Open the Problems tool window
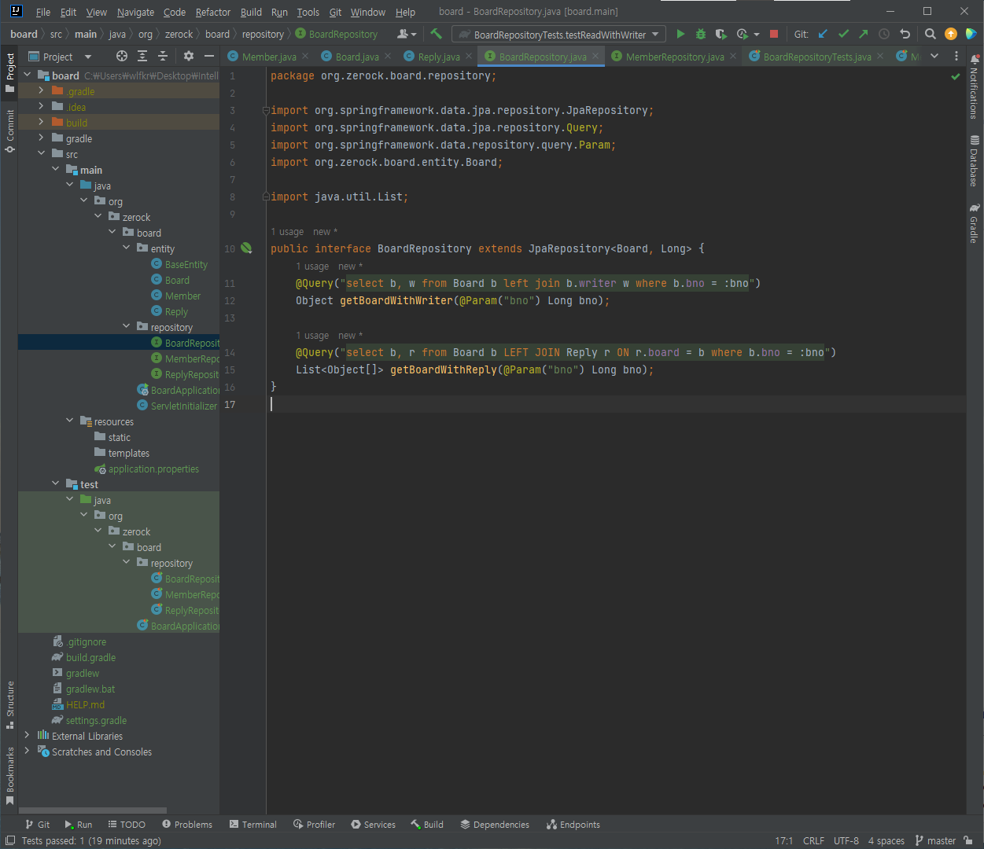The width and height of the screenshot is (984, 849). click(x=187, y=825)
